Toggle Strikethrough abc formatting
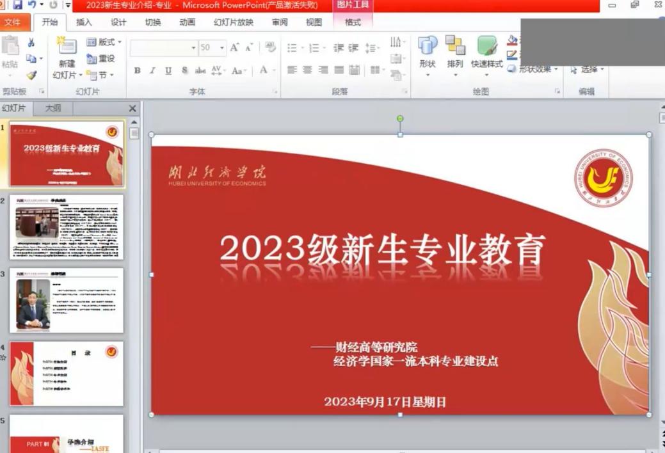The height and width of the screenshot is (453, 665). point(200,70)
